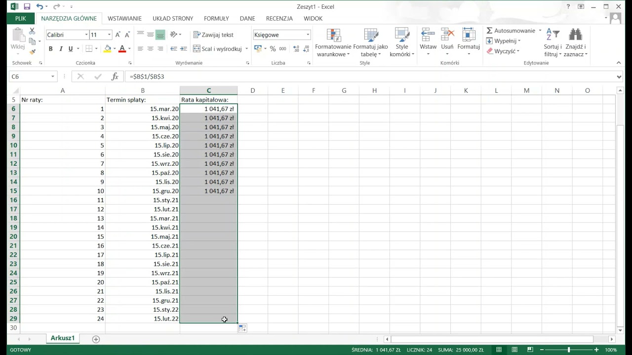
Task: Expand the formula bar chevron
Action: pos(619,76)
